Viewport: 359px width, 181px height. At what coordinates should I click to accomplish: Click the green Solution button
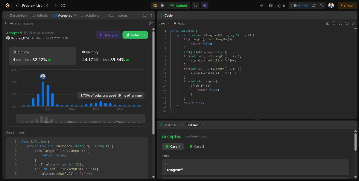coord(135,35)
